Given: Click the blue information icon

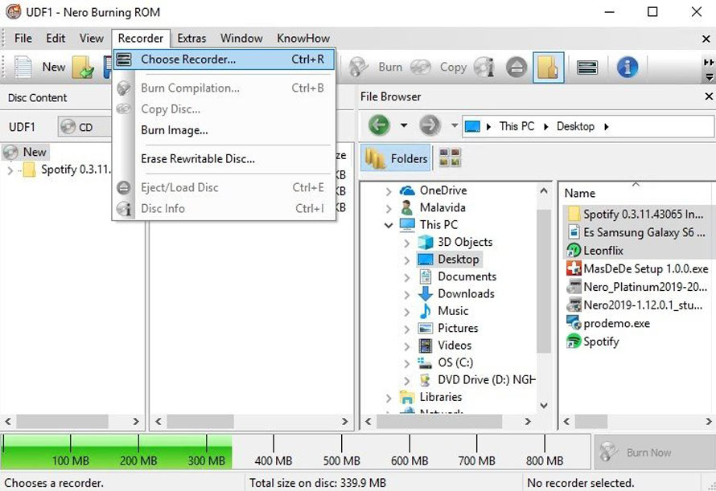Looking at the screenshot, I should [x=628, y=68].
